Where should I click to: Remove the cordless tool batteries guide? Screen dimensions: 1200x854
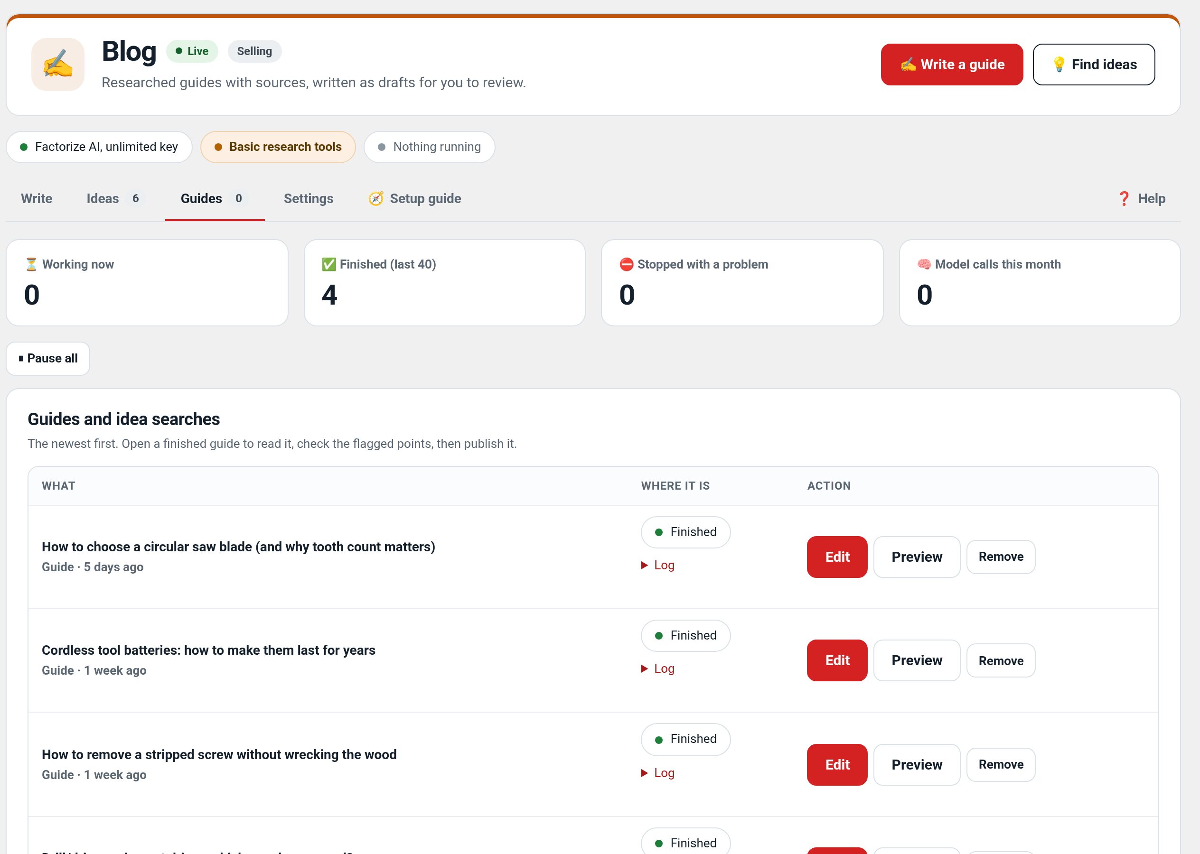(1001, 660)
